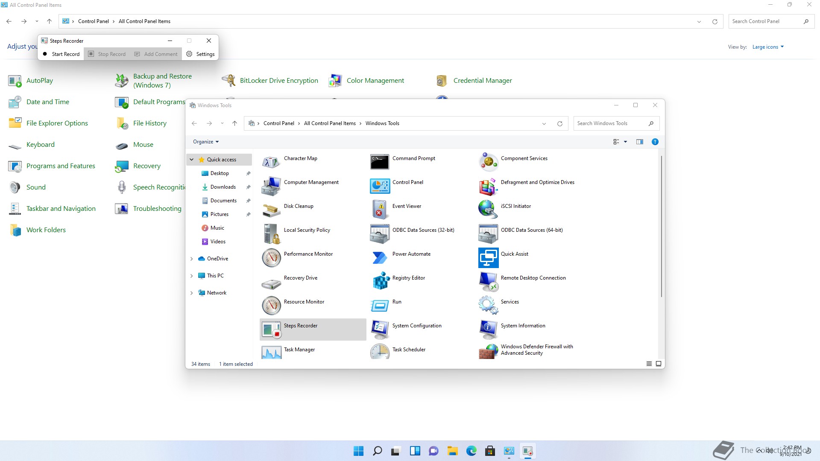The height and width of the screenshot is (461, 820).
Task: Click All Control Panel Items breadcrumb in Windows Tools
Action: 330,123
